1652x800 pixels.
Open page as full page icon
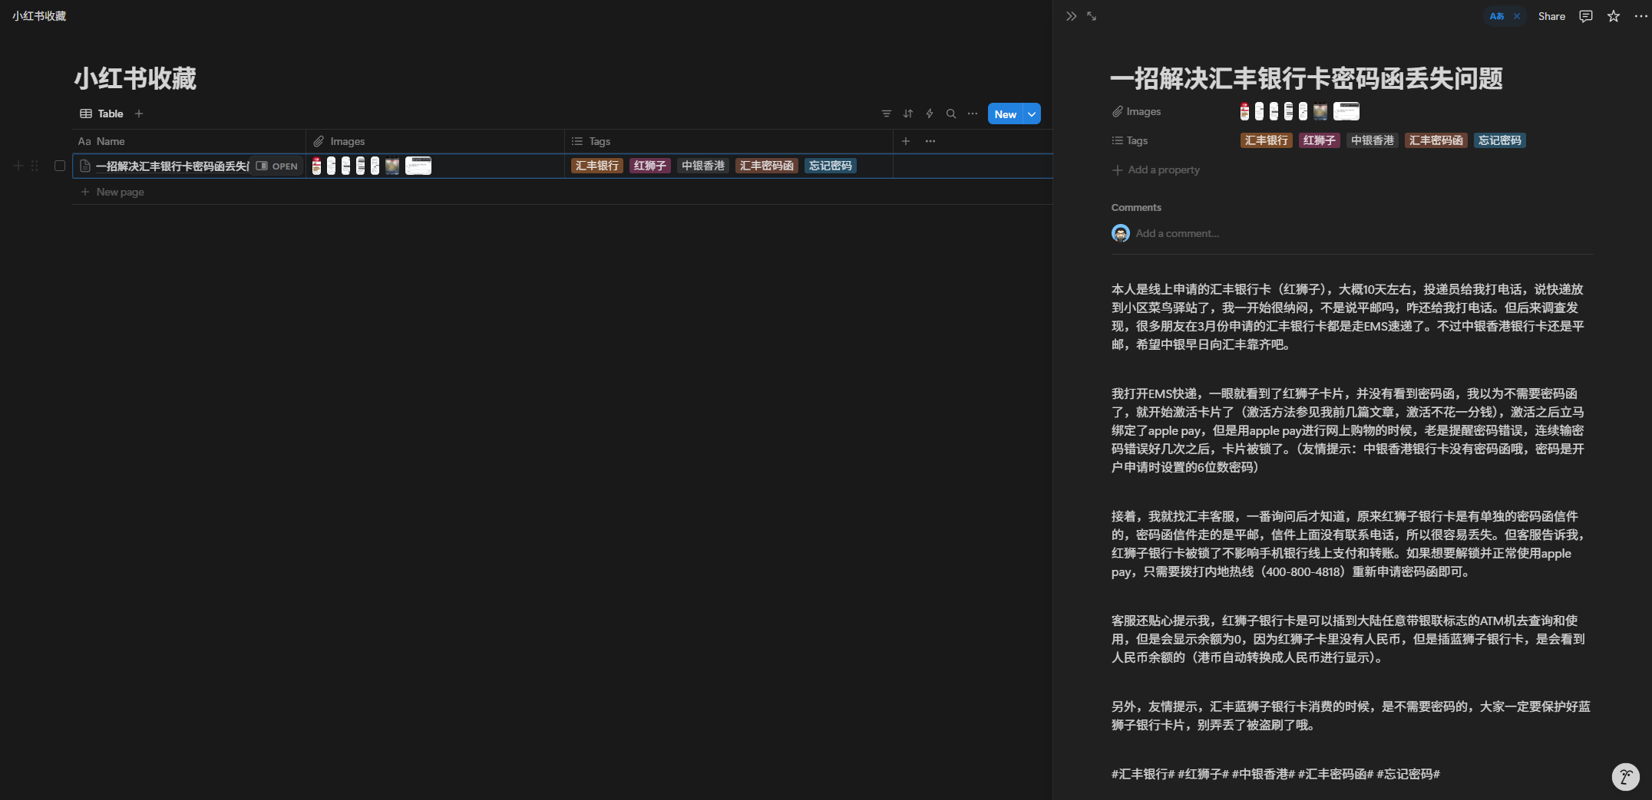[1092, 16]
